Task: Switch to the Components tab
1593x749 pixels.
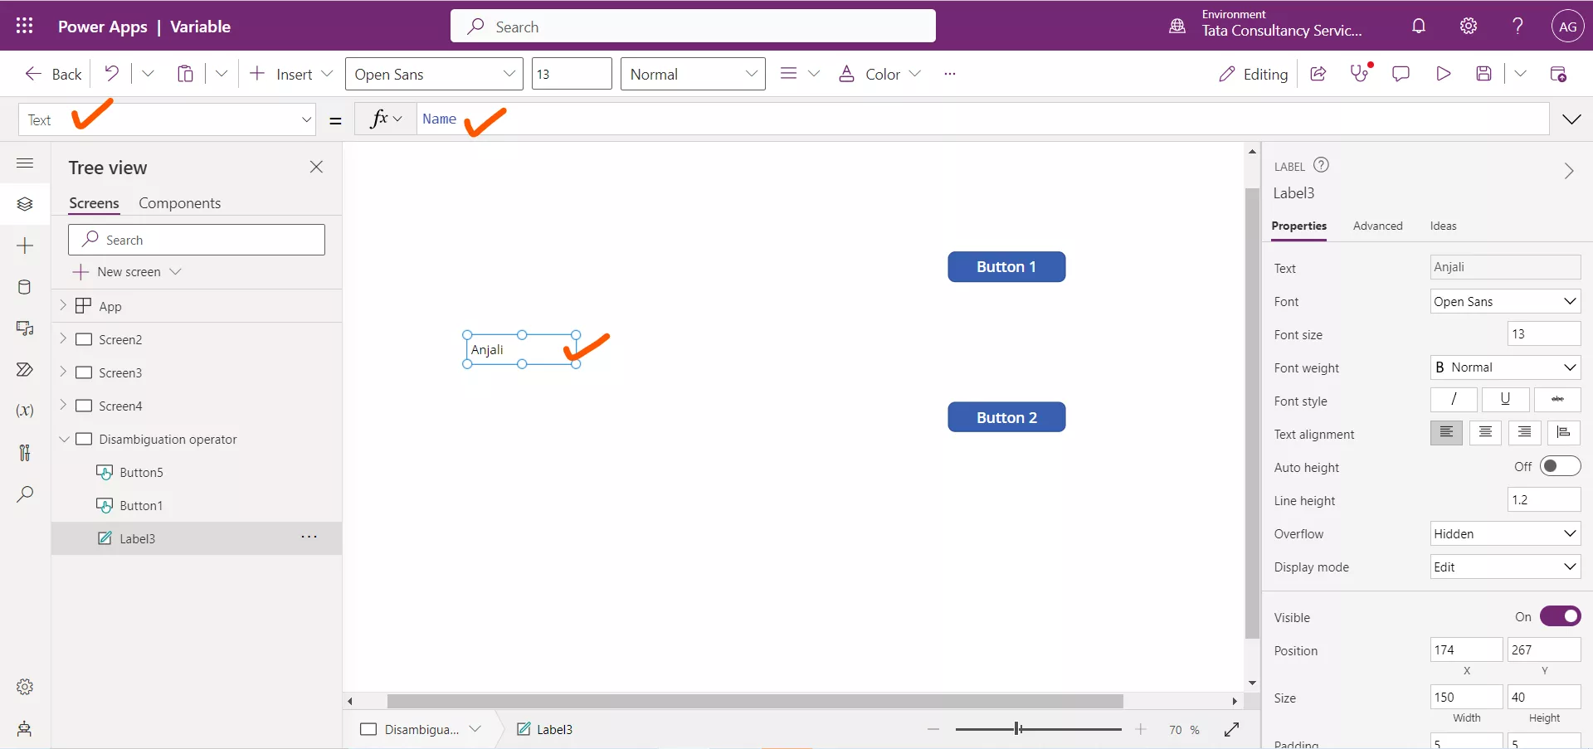Action: 179,203
